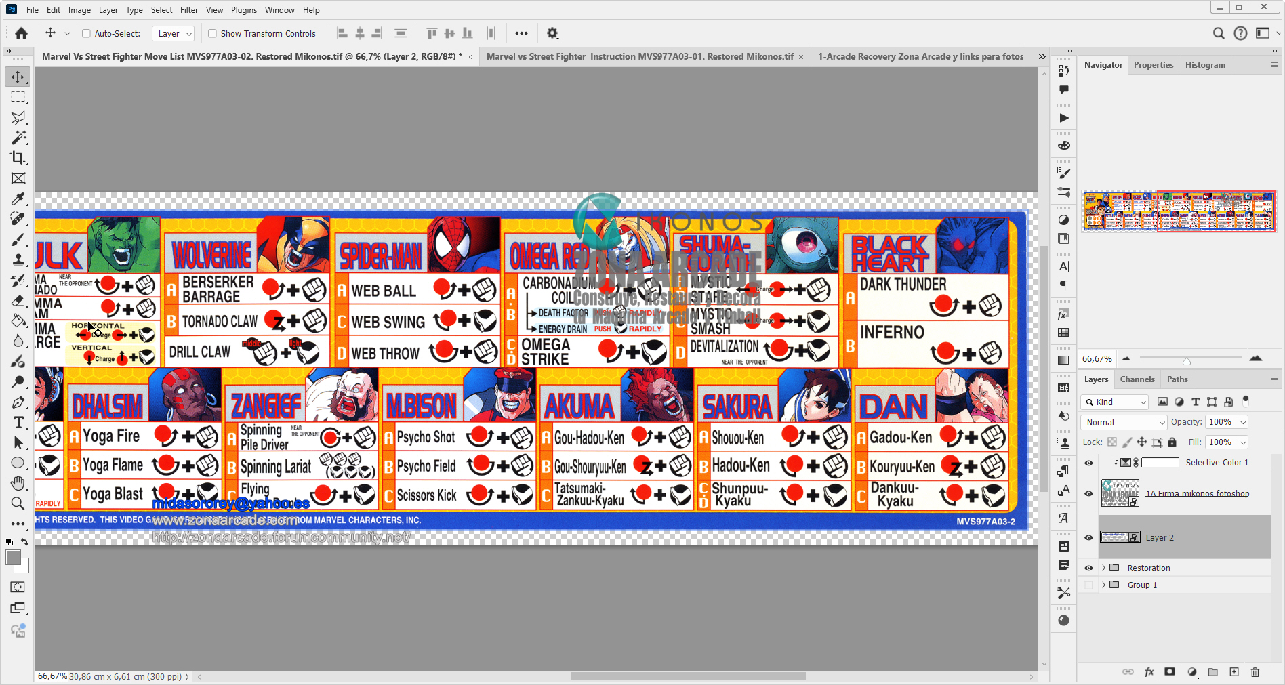
Task: Open the Auto-Select Layer dropdown
Action: [174, 33]
